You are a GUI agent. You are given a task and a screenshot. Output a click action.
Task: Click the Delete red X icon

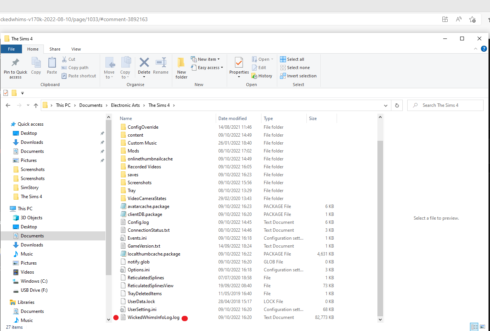coord(144,62)
